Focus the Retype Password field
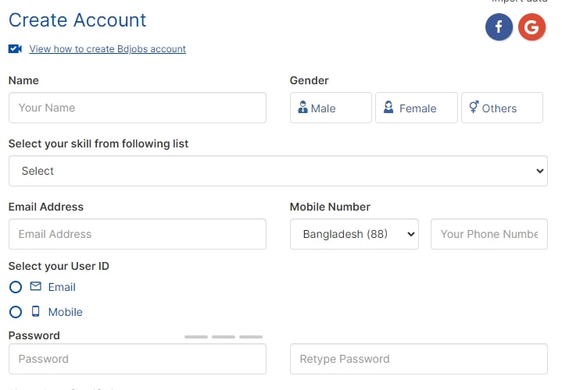562x390 pixels. coord(419,359)
